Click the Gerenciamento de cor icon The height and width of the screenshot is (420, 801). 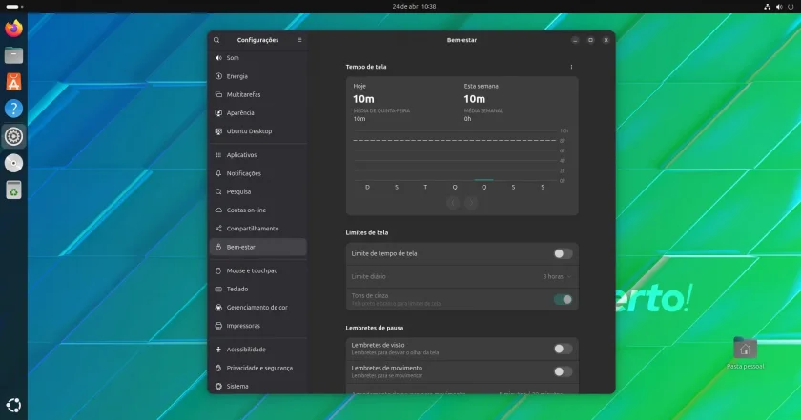coord(218,308)
